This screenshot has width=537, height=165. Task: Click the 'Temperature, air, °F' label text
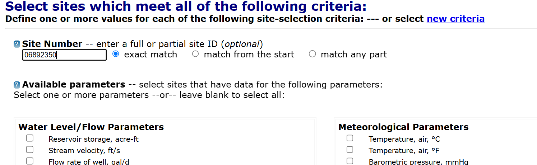[404, 151]
